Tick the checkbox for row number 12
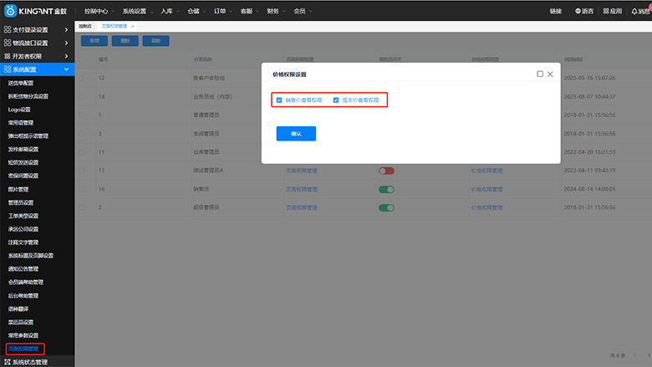Viewport: 652px width, 367px height. click(x=82, y=78)
